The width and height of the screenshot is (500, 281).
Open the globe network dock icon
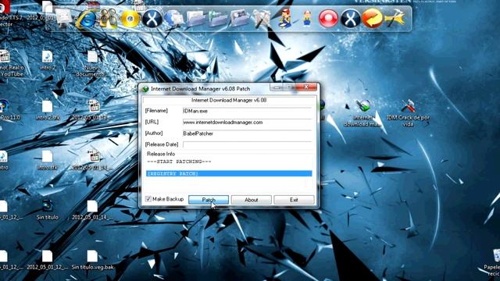173,19
